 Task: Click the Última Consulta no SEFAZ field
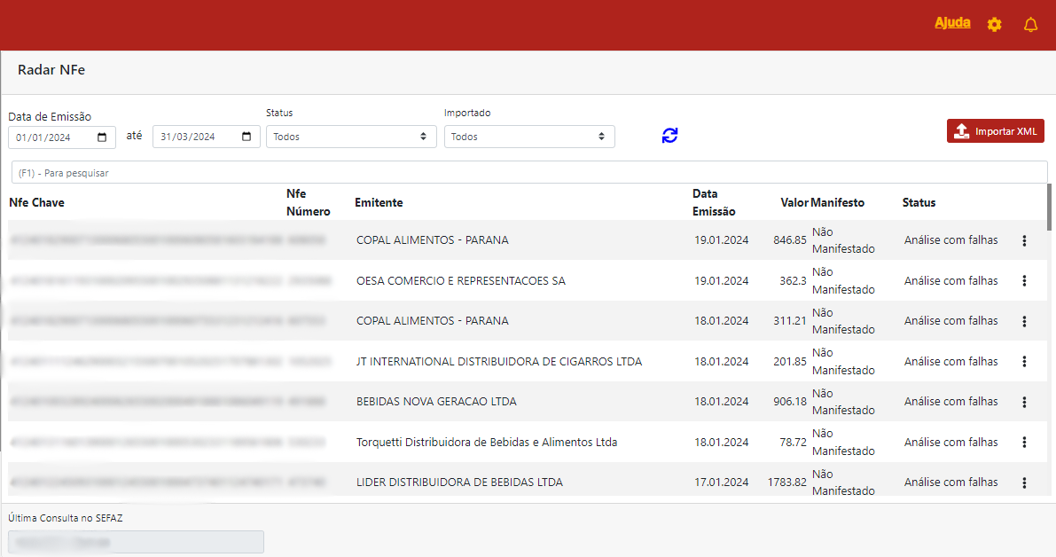point(136,542)
